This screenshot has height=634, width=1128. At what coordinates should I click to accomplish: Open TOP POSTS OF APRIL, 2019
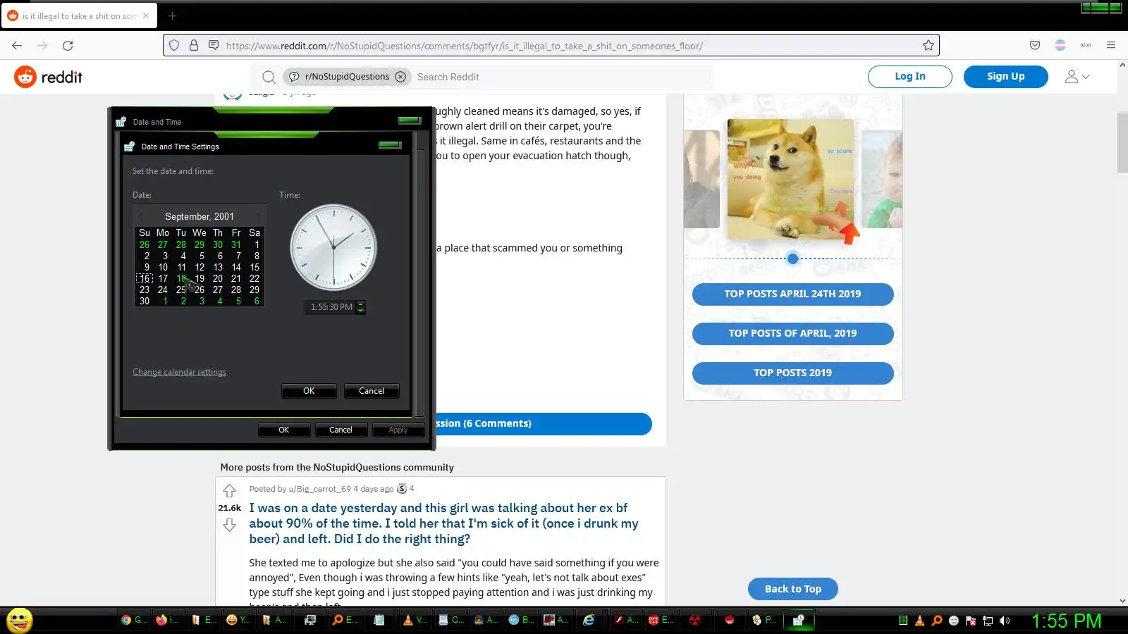click(x=793, y=334)
